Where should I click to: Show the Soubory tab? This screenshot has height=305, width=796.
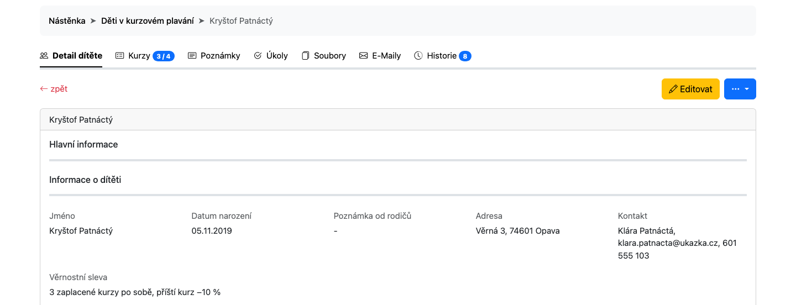point(323,56)
